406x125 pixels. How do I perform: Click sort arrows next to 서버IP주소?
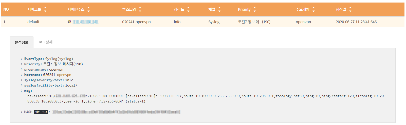[88, 9]
